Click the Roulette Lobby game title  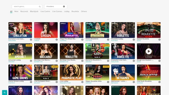tap(117, 39)
